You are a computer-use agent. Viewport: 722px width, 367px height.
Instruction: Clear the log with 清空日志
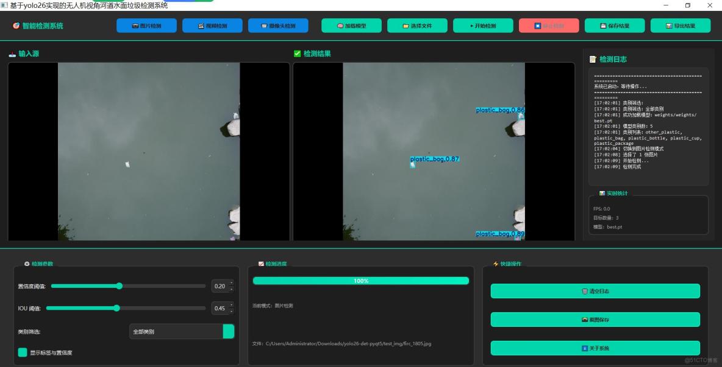tap(595, 291)
